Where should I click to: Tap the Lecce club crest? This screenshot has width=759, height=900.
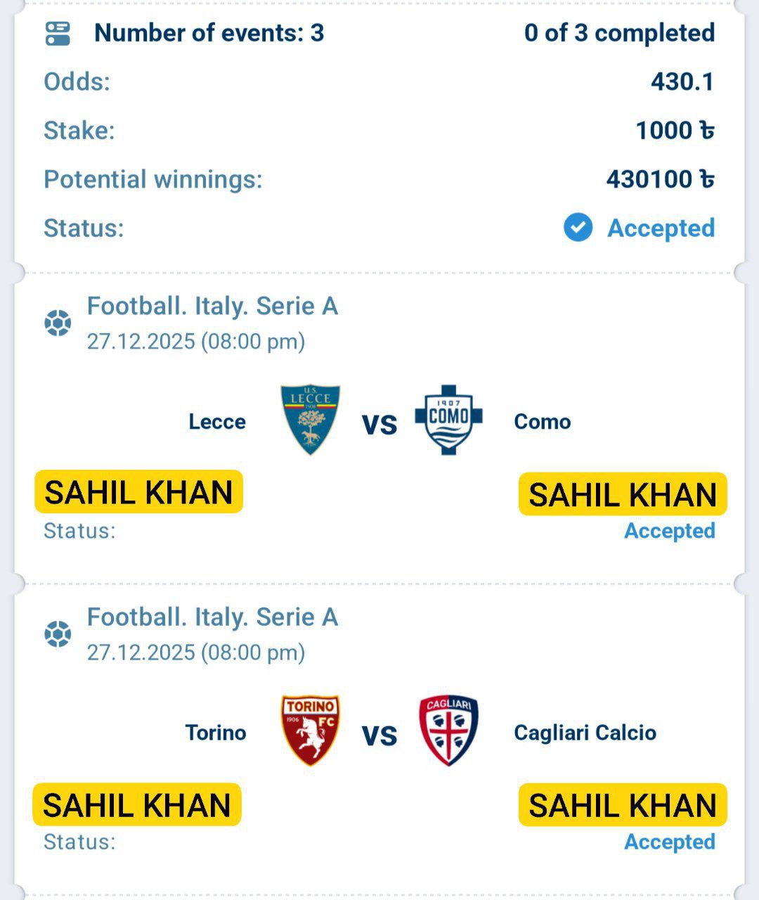pyautogui.click(x=310, y=420)
